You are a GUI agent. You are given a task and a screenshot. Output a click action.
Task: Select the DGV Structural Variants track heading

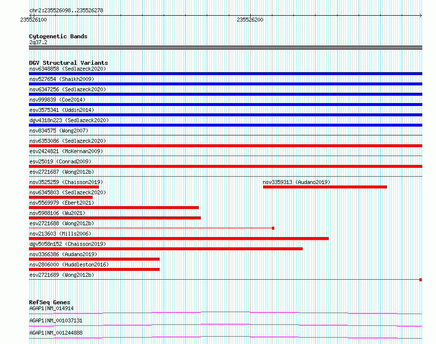click(x=69, y=63)
